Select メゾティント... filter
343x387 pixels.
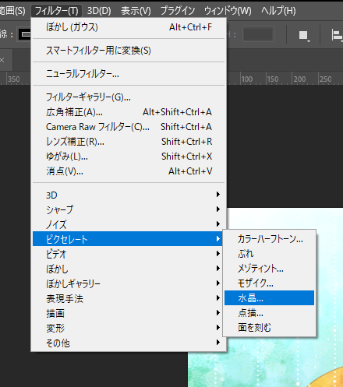coord(270,269)
